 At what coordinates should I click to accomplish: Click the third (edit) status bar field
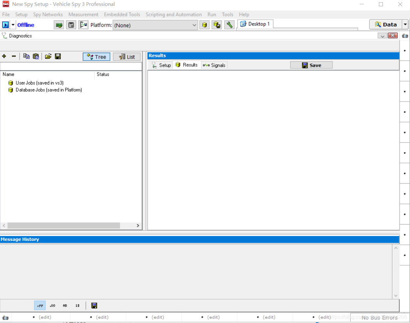tap(158, 317)
